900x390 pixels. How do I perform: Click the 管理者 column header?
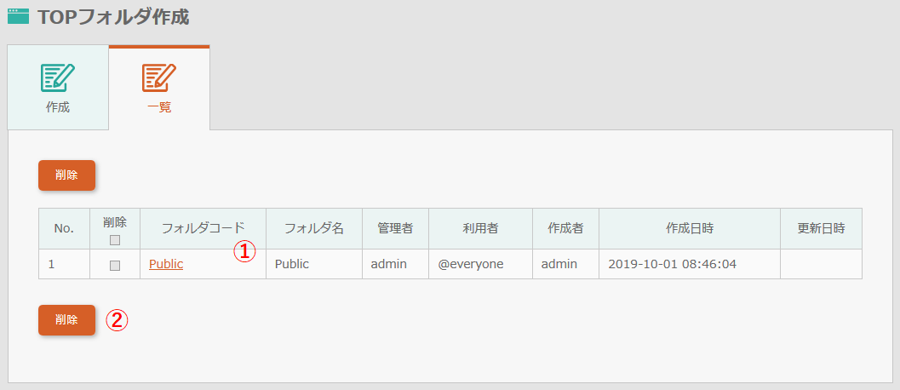[395, 228]
